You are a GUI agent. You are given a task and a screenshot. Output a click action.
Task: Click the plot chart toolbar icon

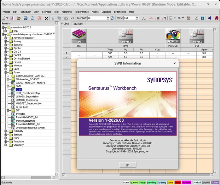click(x=196, y=18)
